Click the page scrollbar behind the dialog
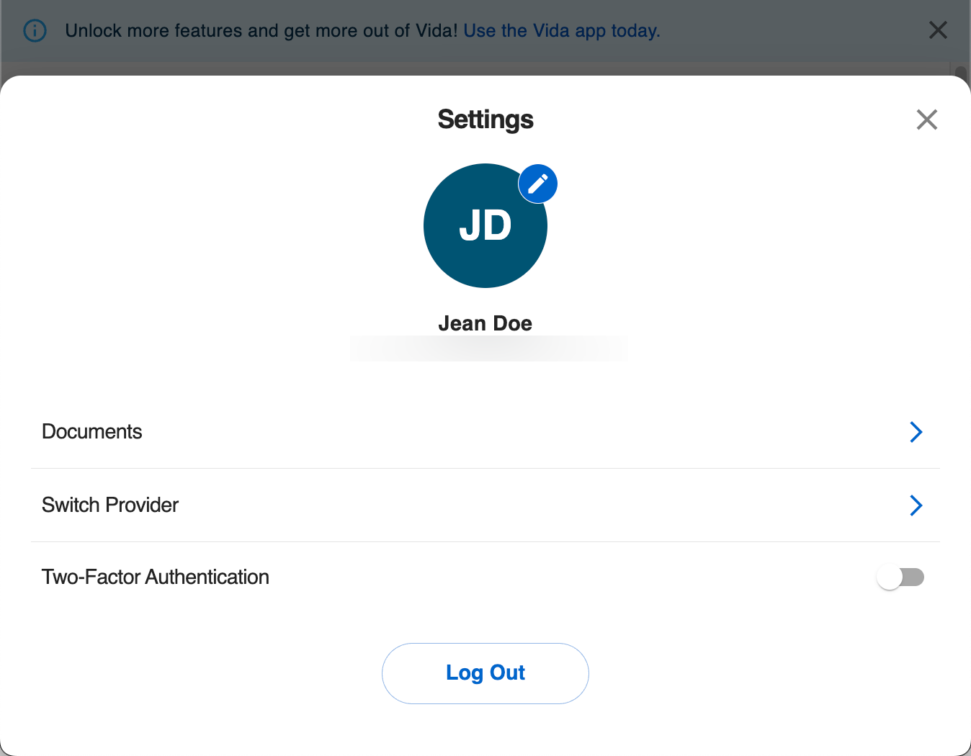Image resolution: width=971 pixels, height=756 pixels. [961, 71]
